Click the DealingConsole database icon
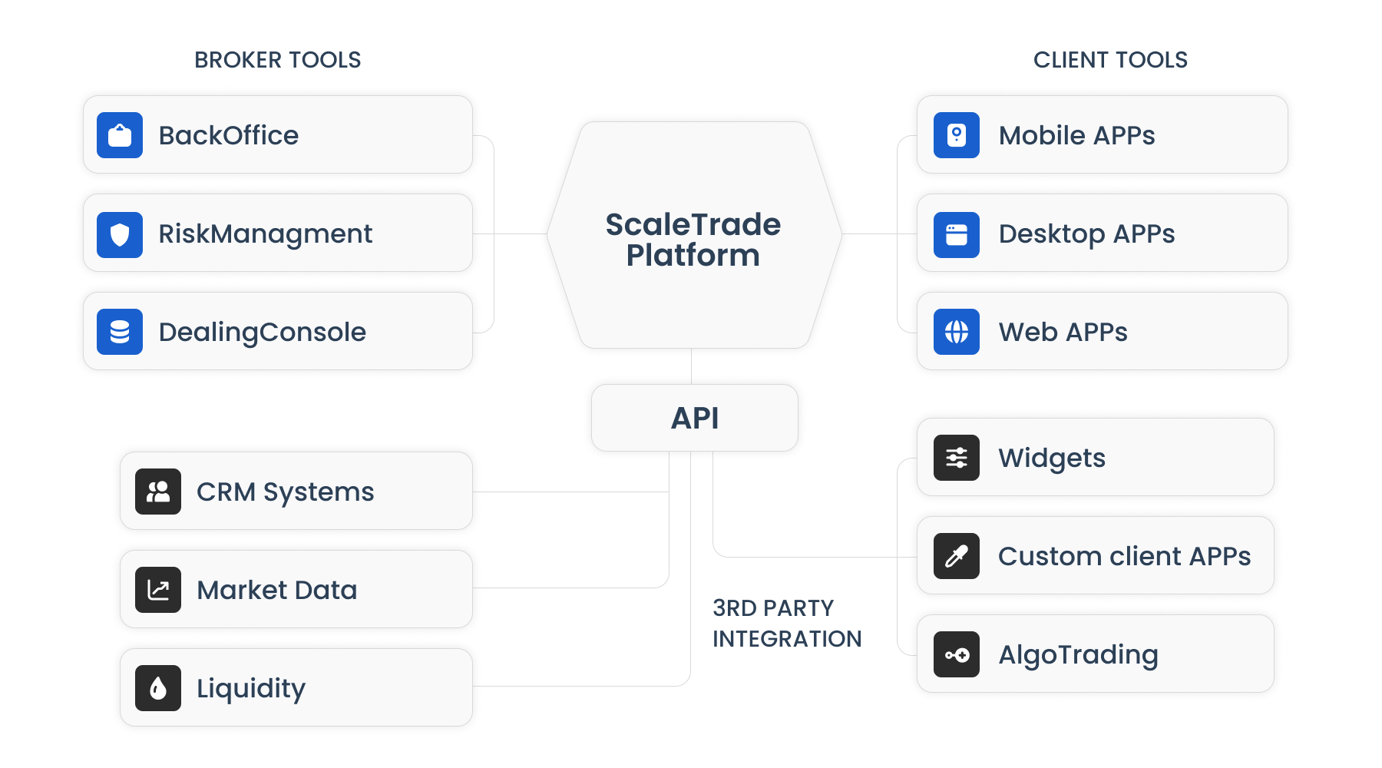The width and height of the screenshot is (1382, 768). coord(120,332)
